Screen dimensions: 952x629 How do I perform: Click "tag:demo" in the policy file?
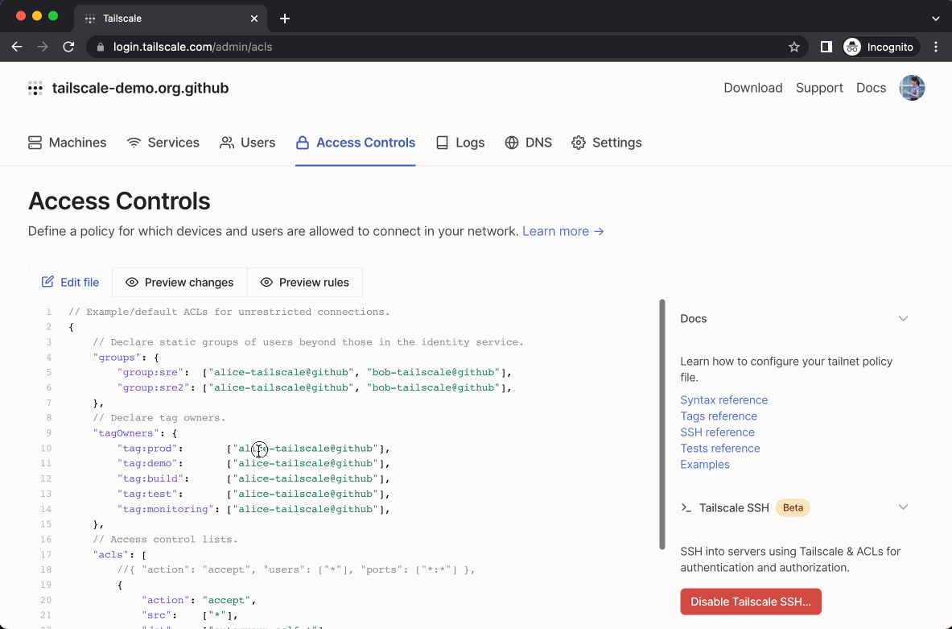point(147,464)
